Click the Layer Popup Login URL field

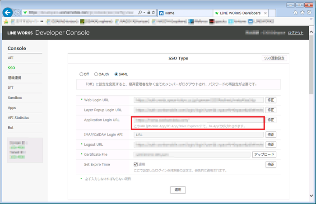click(199, 110)
